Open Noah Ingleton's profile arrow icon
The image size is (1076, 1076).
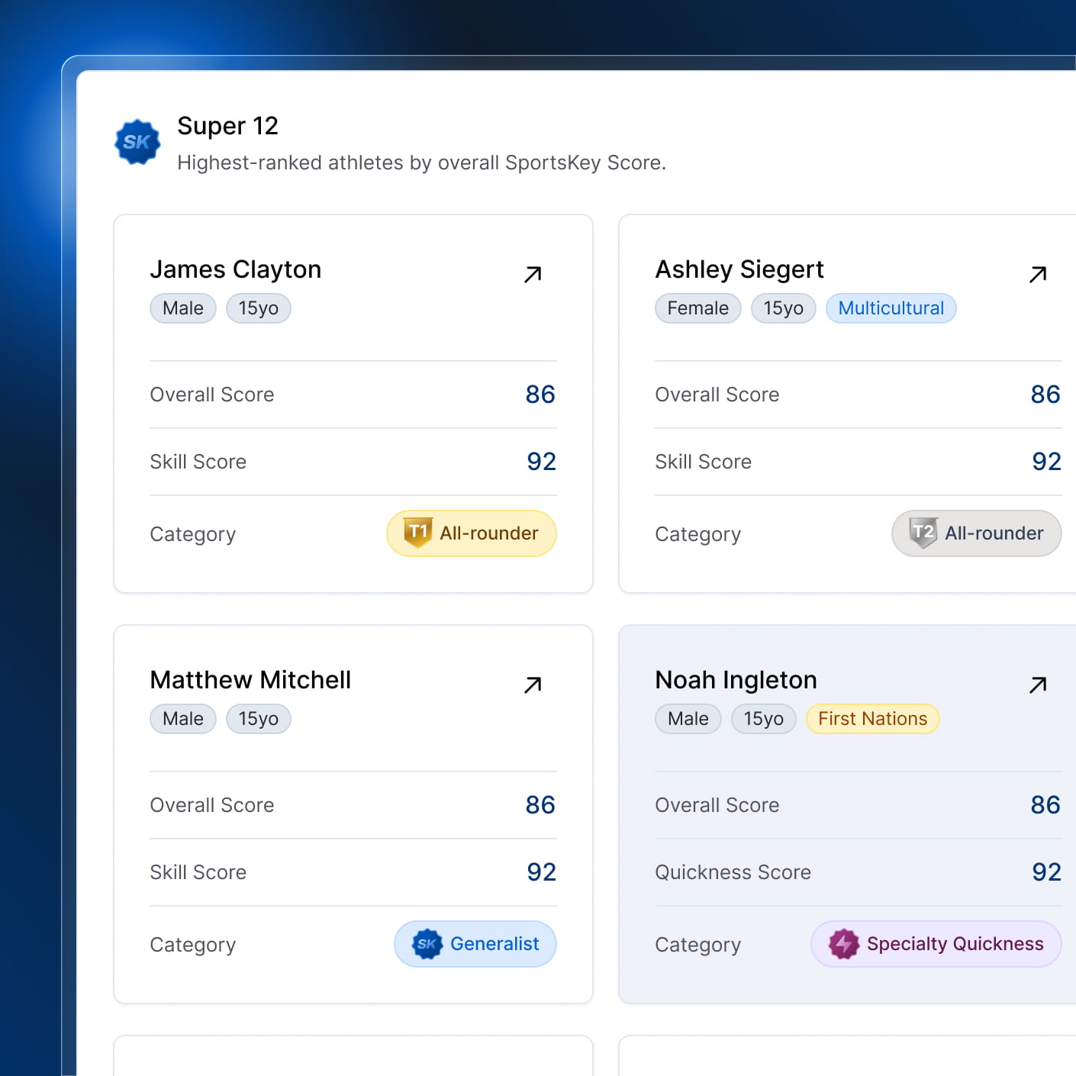1038,685
